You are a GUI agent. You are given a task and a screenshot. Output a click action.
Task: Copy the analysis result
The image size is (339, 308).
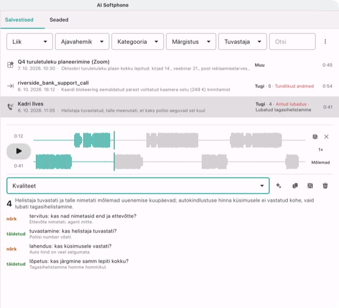pos(295,186)
